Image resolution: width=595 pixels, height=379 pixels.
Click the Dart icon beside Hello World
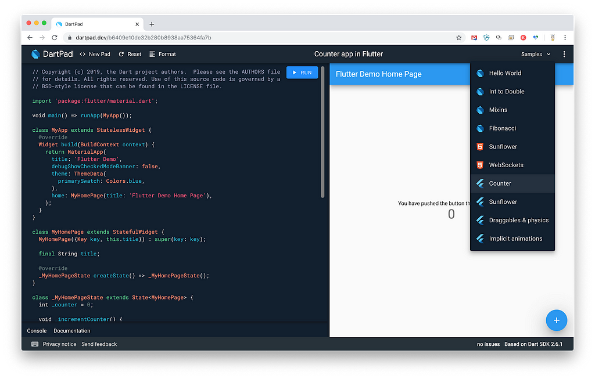point(480,73)
